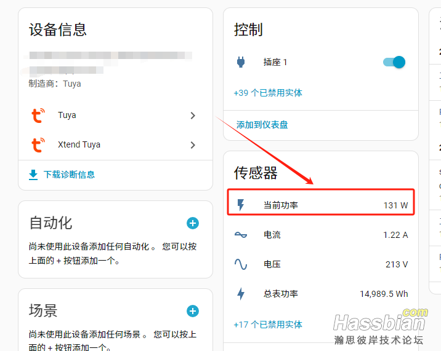Add a new scene with plus icon
Screen dimensions: 441x351
[193, 311]
